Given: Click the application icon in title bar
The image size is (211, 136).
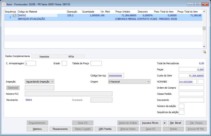Looking at the screenshot, I should tap(4, 4).
